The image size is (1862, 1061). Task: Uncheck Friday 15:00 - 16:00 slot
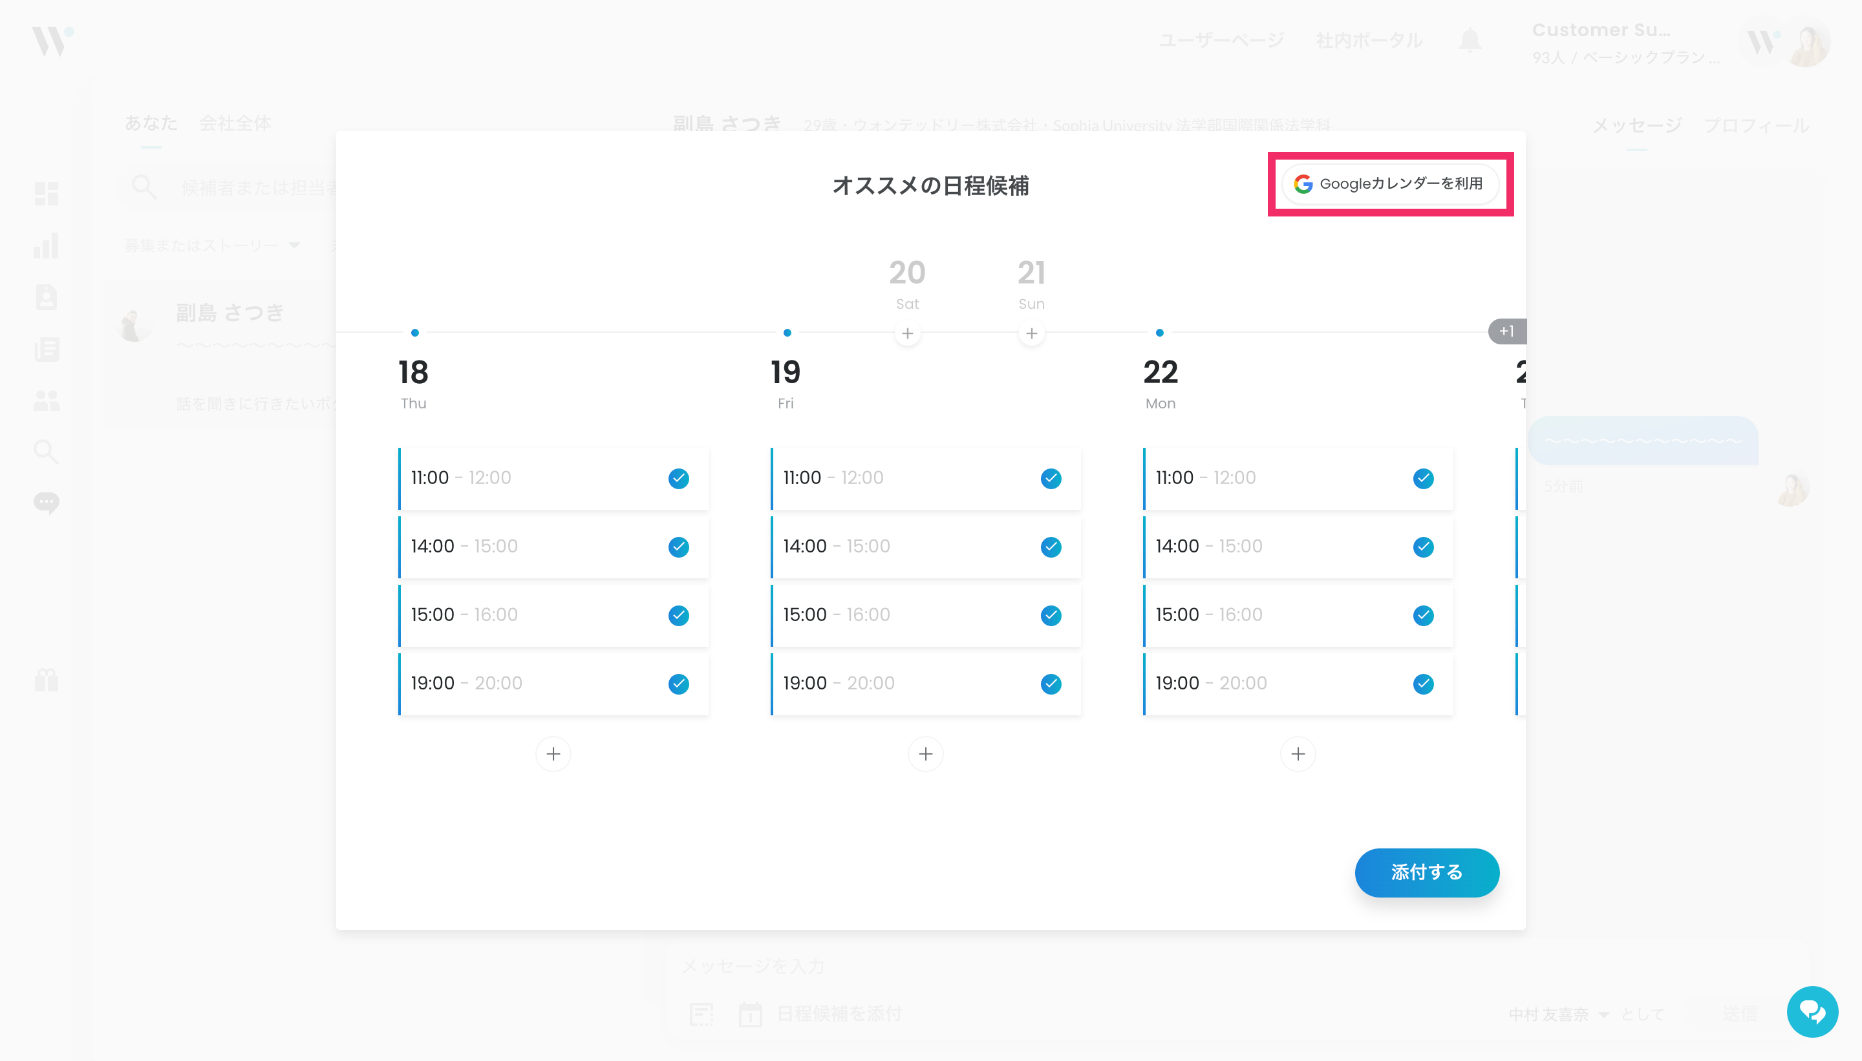pos(1051,616)
